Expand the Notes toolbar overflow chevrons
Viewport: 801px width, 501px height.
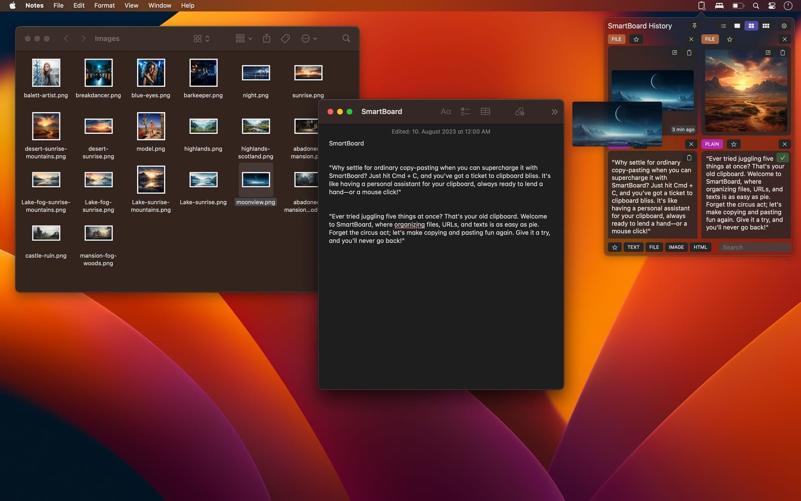click(554, 112)
